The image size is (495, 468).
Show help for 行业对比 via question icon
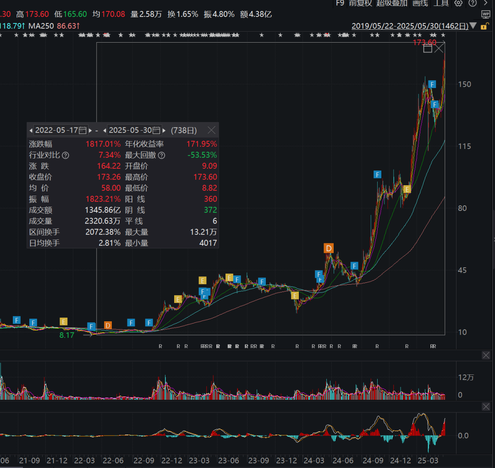[66, 155]
